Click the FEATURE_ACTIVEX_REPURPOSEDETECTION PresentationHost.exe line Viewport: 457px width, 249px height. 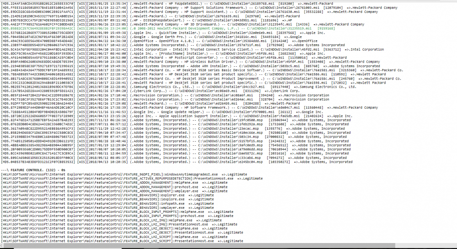coord(132,179)
